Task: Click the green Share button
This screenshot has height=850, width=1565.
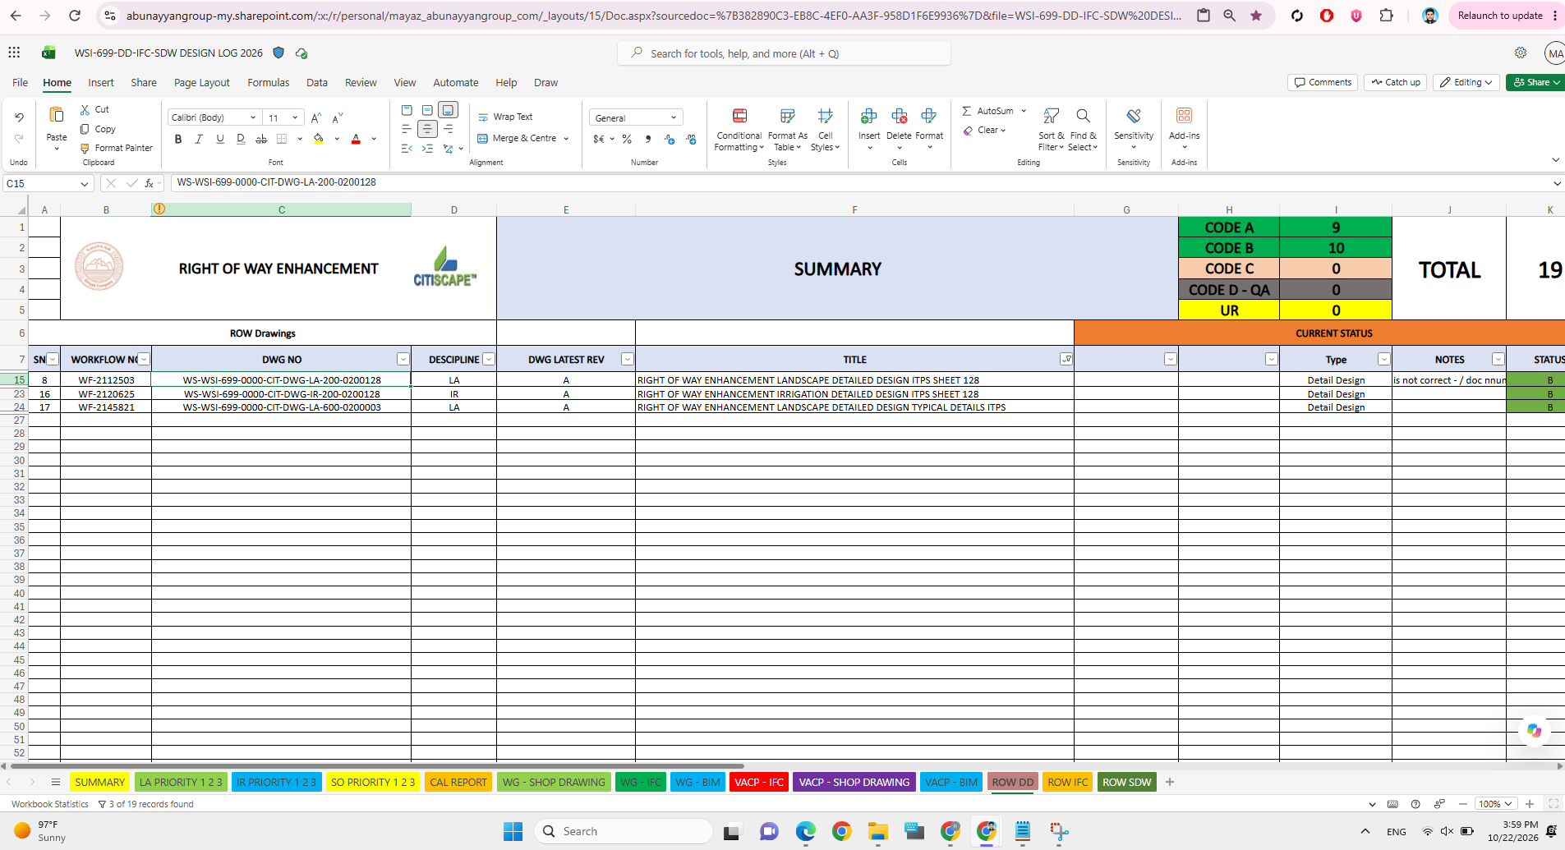Action: point(1535,82)
